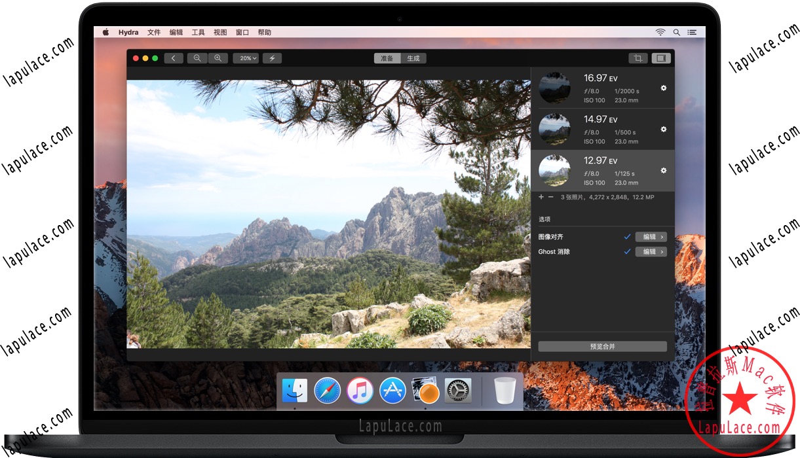The height and width of the screenshot is (458, 800).
Task: Click the lightning bolt toolbar icon
Action: tap(272, 58)
